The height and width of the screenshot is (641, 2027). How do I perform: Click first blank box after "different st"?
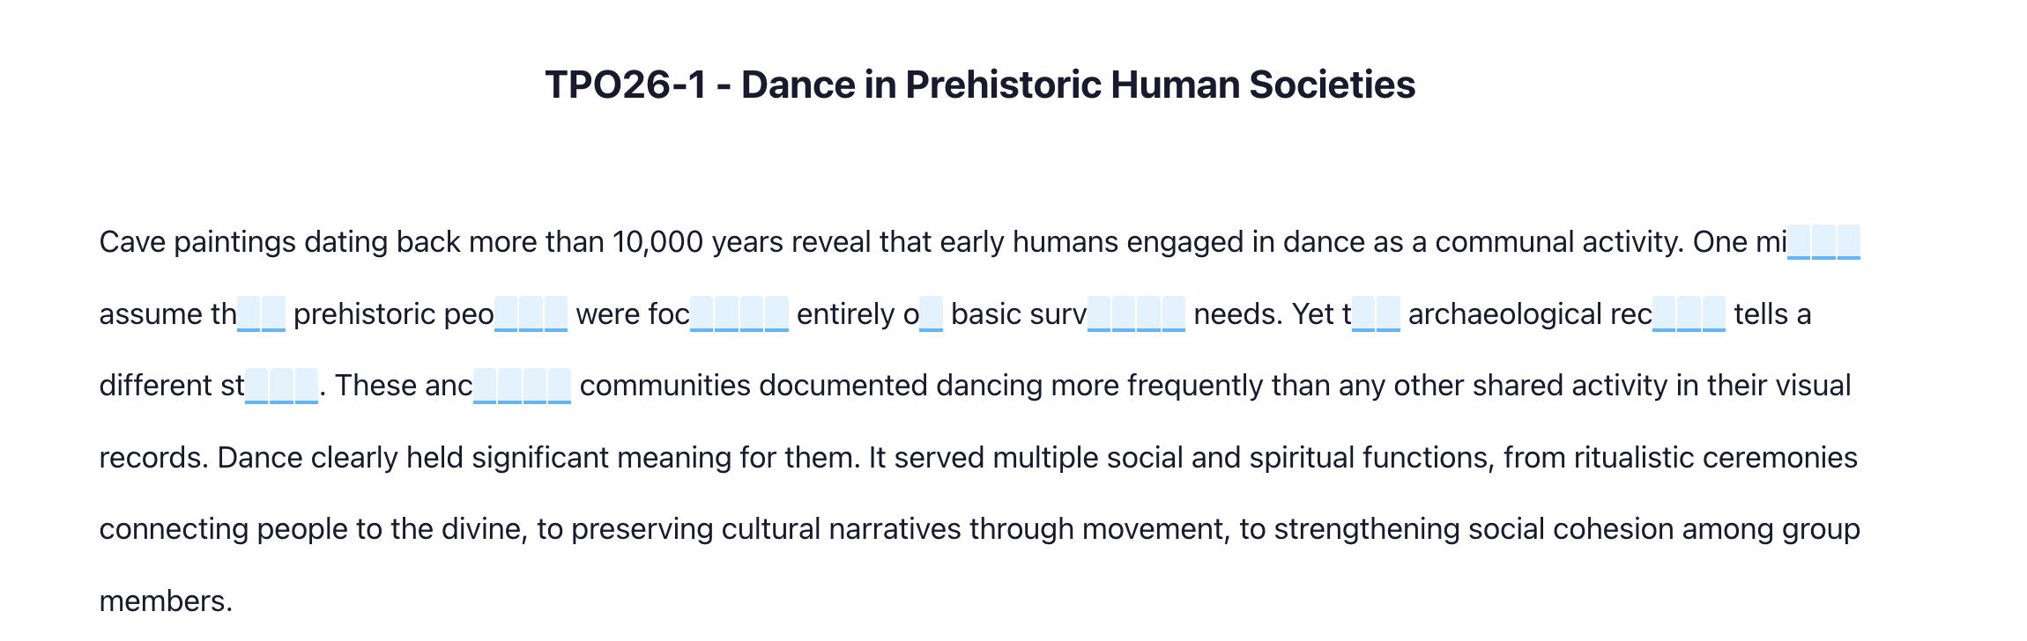[x=257, y=386]
